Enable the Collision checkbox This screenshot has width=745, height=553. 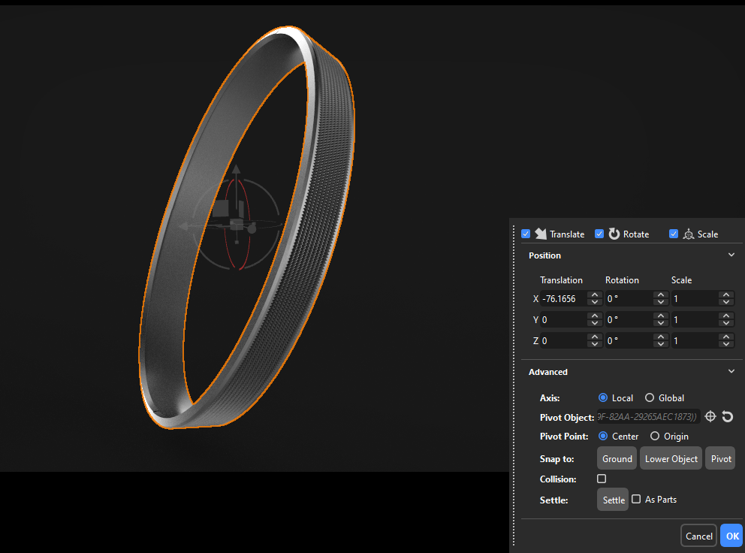(x=602, y=479)
